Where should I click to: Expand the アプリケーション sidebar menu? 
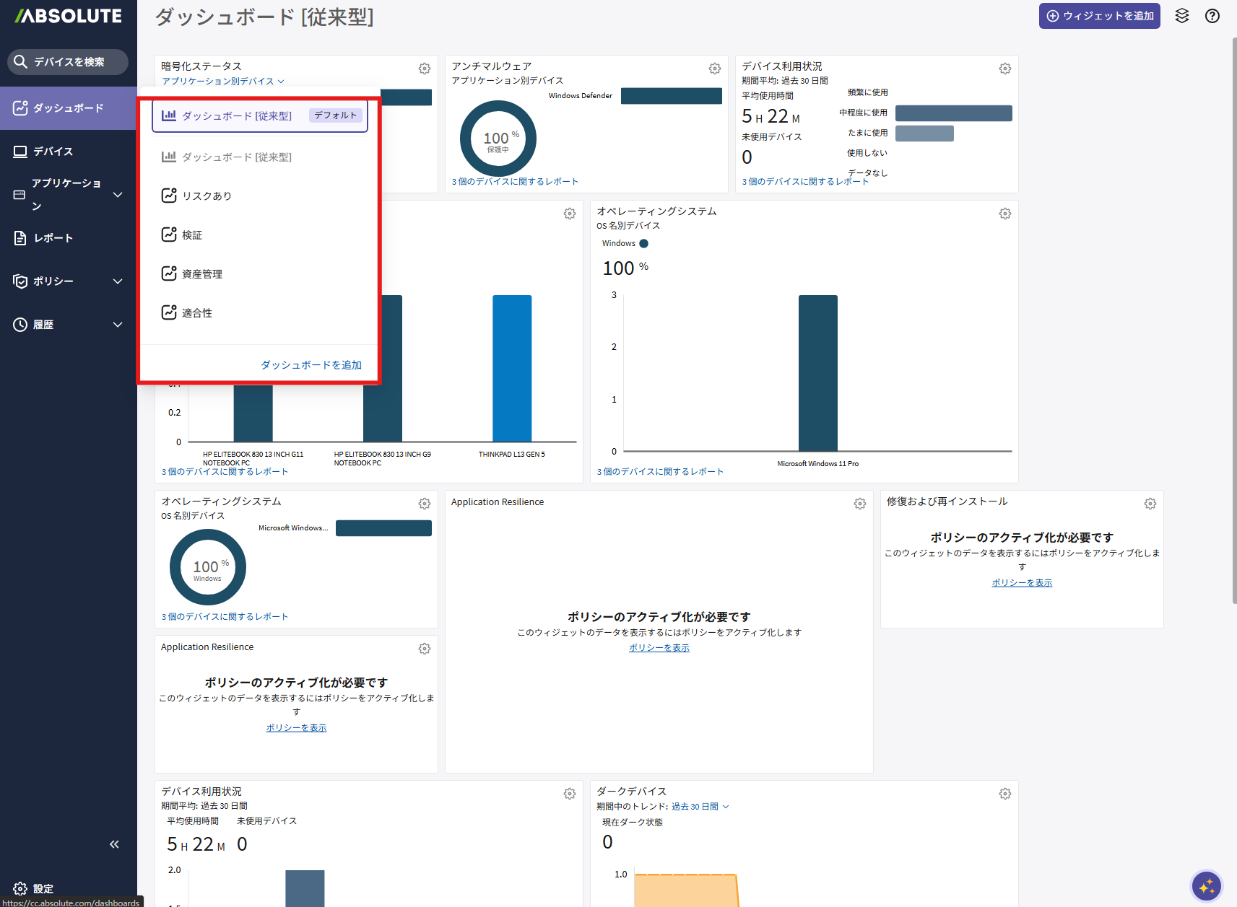118,195
